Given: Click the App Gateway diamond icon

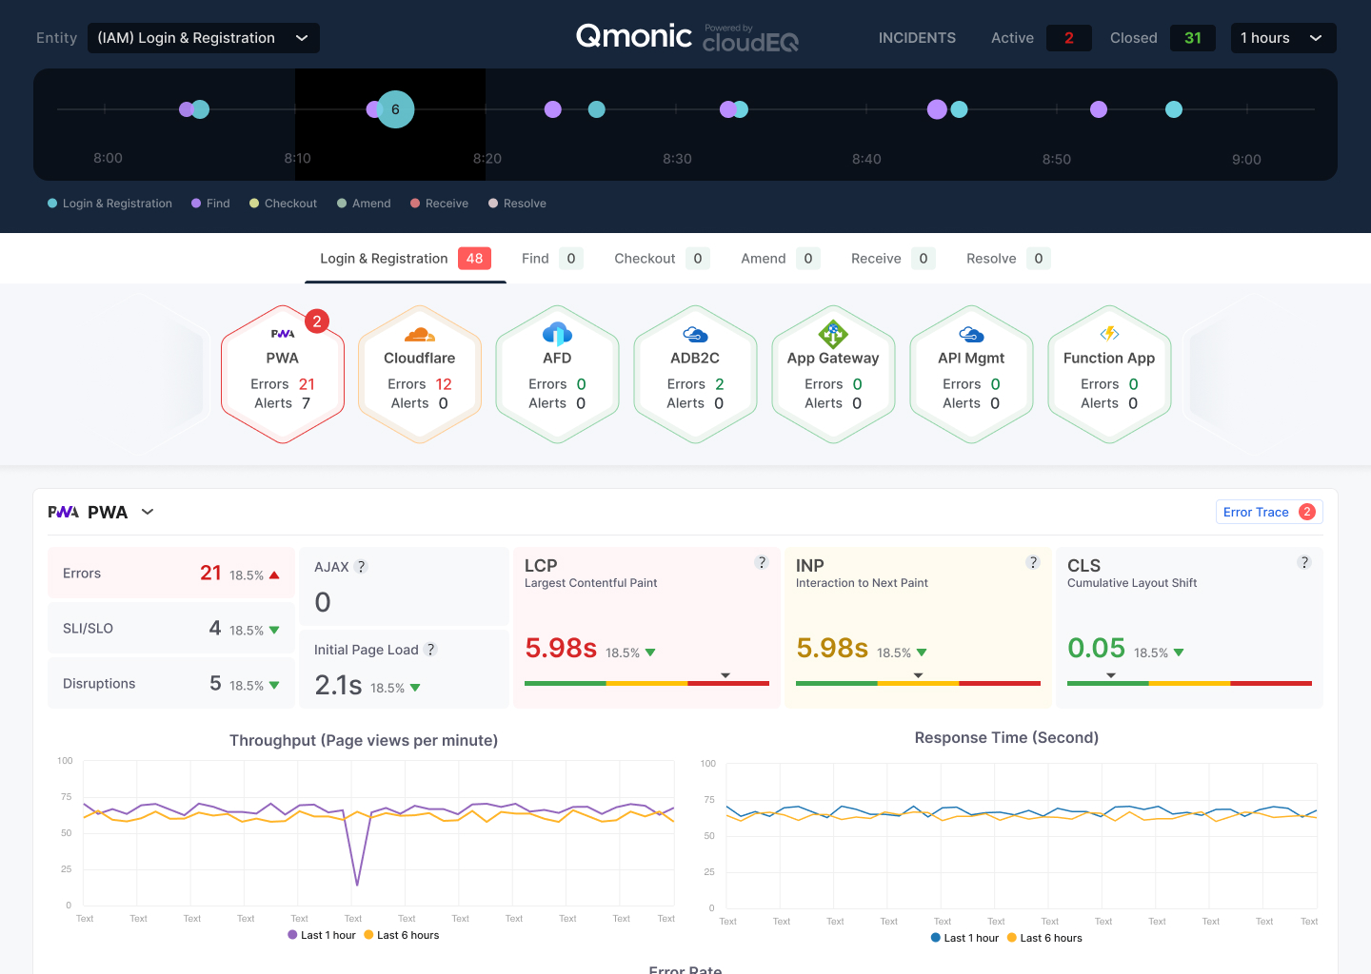Looking at the screenshot, I should click(833, 334).
